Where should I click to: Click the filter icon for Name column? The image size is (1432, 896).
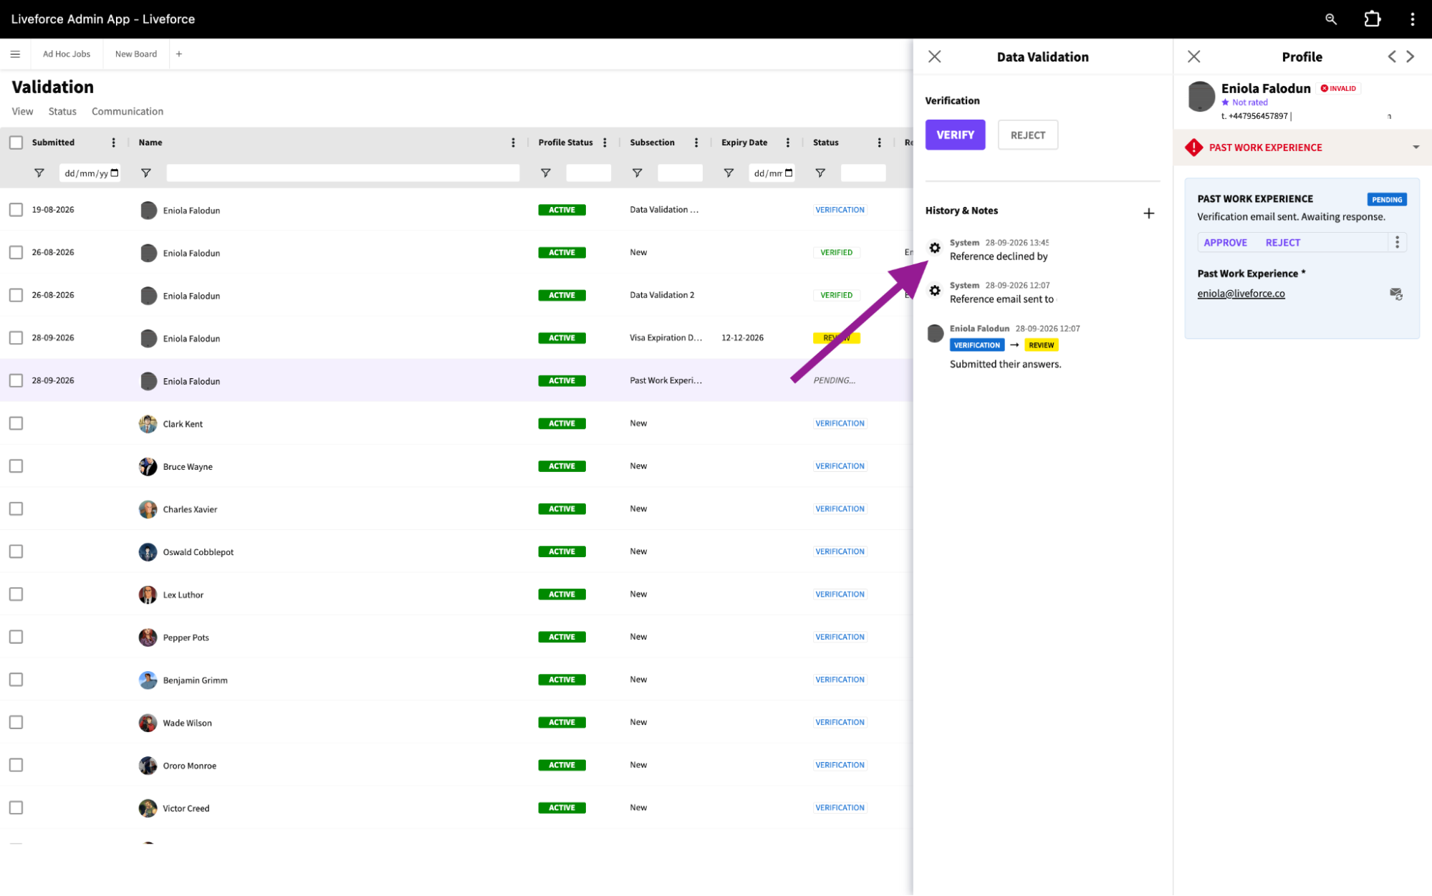pyautogui.click(x=146, y=173)
